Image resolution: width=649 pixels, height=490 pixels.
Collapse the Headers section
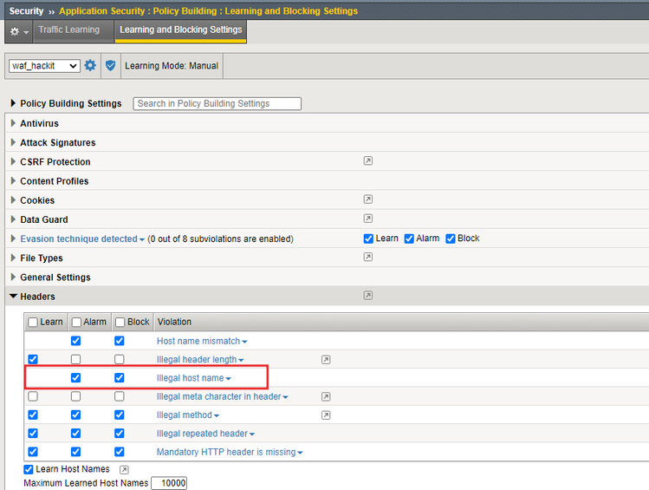(13, 297)
